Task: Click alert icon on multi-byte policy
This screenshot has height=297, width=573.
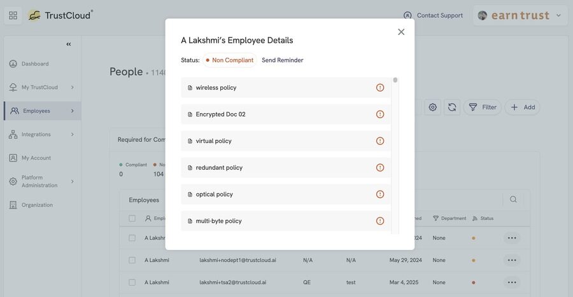Action: [x=380, y=221]
